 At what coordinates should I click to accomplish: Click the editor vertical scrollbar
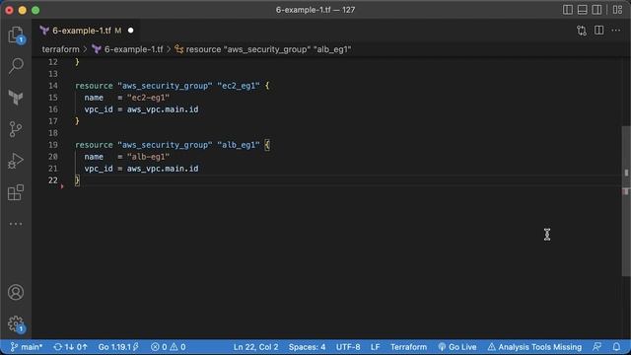pyautogui.click(x=626, y=201)
